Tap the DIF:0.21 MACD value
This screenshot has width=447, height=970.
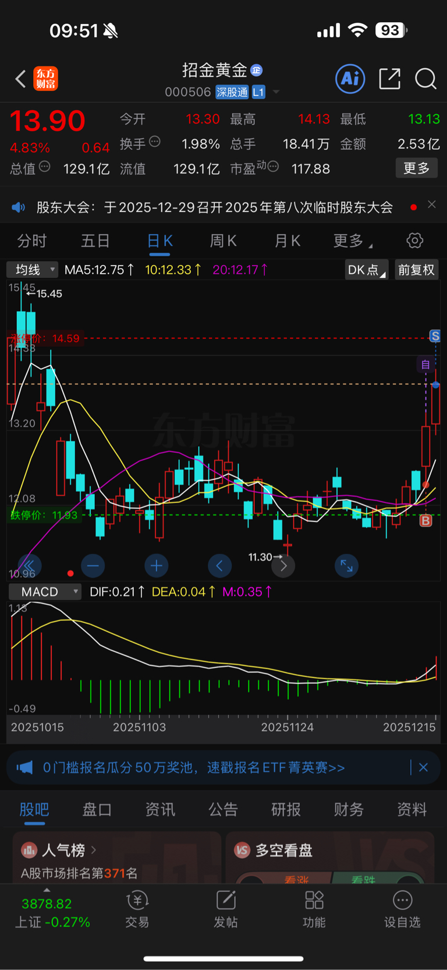[x=117, y=592]
